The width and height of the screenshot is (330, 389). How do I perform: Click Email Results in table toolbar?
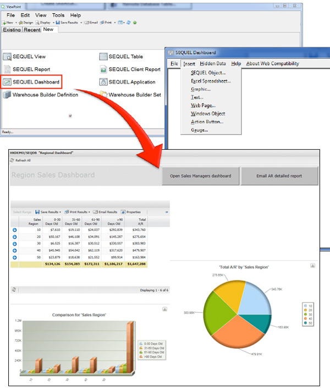pyautogui.click(x=105, y=212)
